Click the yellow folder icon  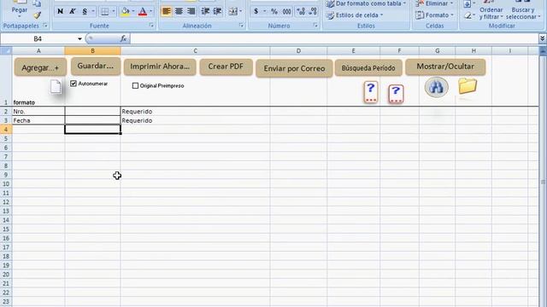[x=468, y=86]
